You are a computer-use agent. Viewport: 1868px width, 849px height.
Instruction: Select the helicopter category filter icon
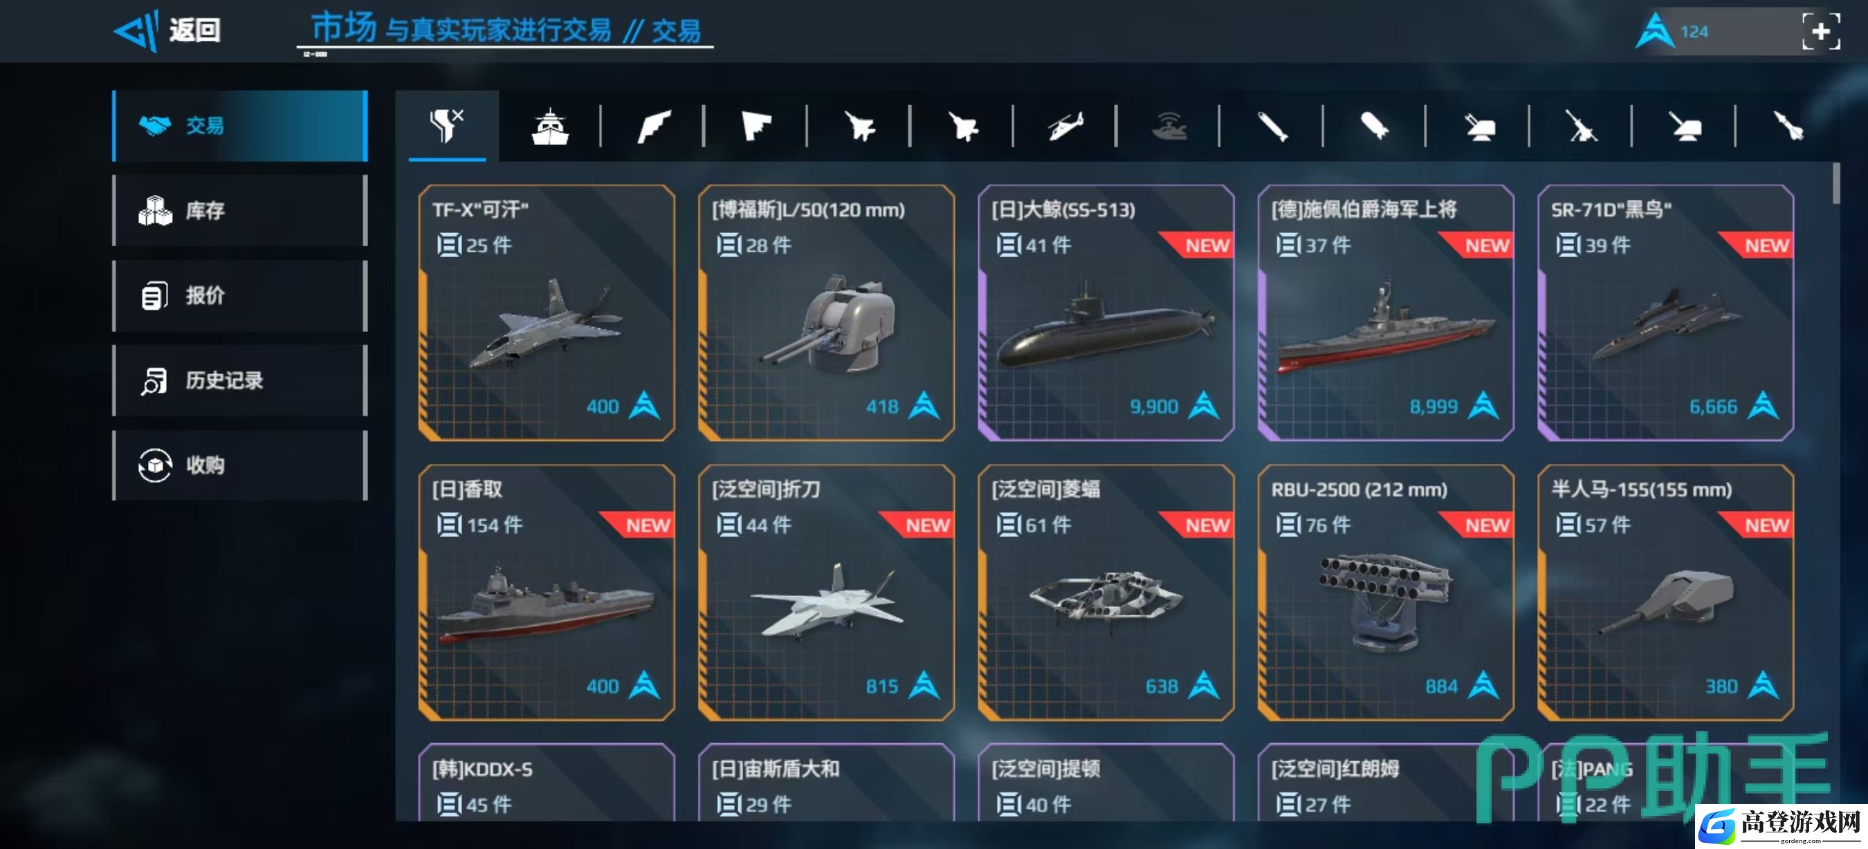click(1065, 127)
